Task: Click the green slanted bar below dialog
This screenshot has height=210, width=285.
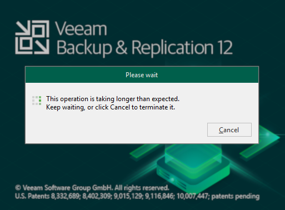Action: tap(143, 151)
